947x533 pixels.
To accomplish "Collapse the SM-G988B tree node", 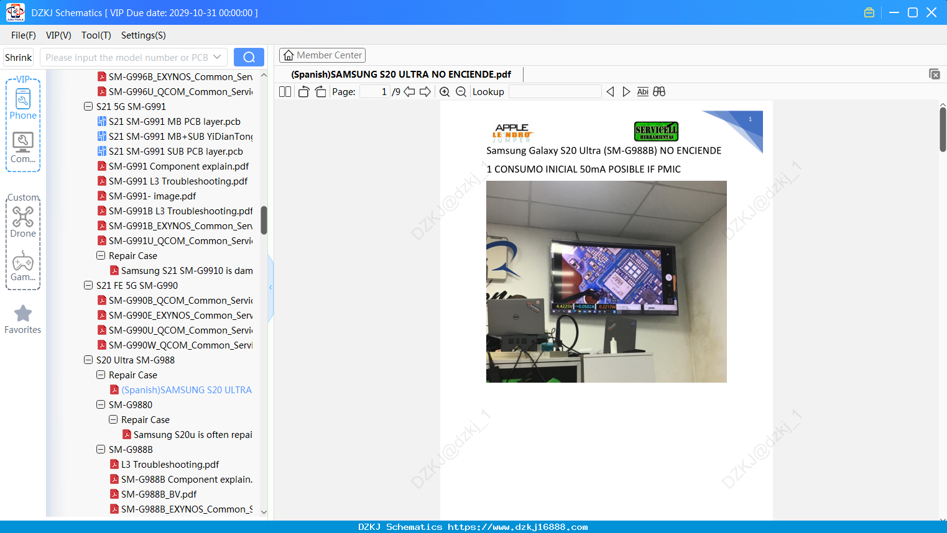I will (101, 449).
